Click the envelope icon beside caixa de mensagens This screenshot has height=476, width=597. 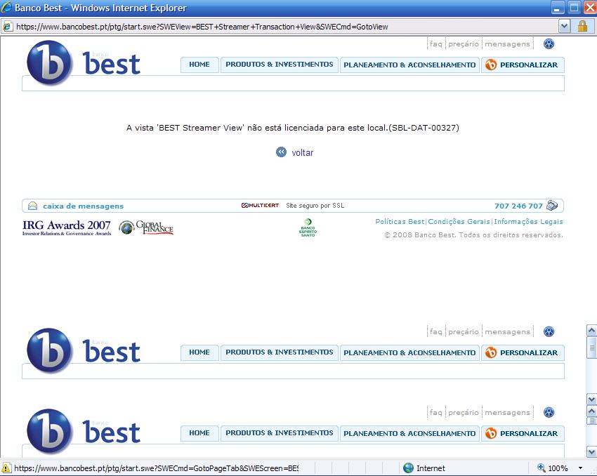pyautogui.click(x=33, y=206)
